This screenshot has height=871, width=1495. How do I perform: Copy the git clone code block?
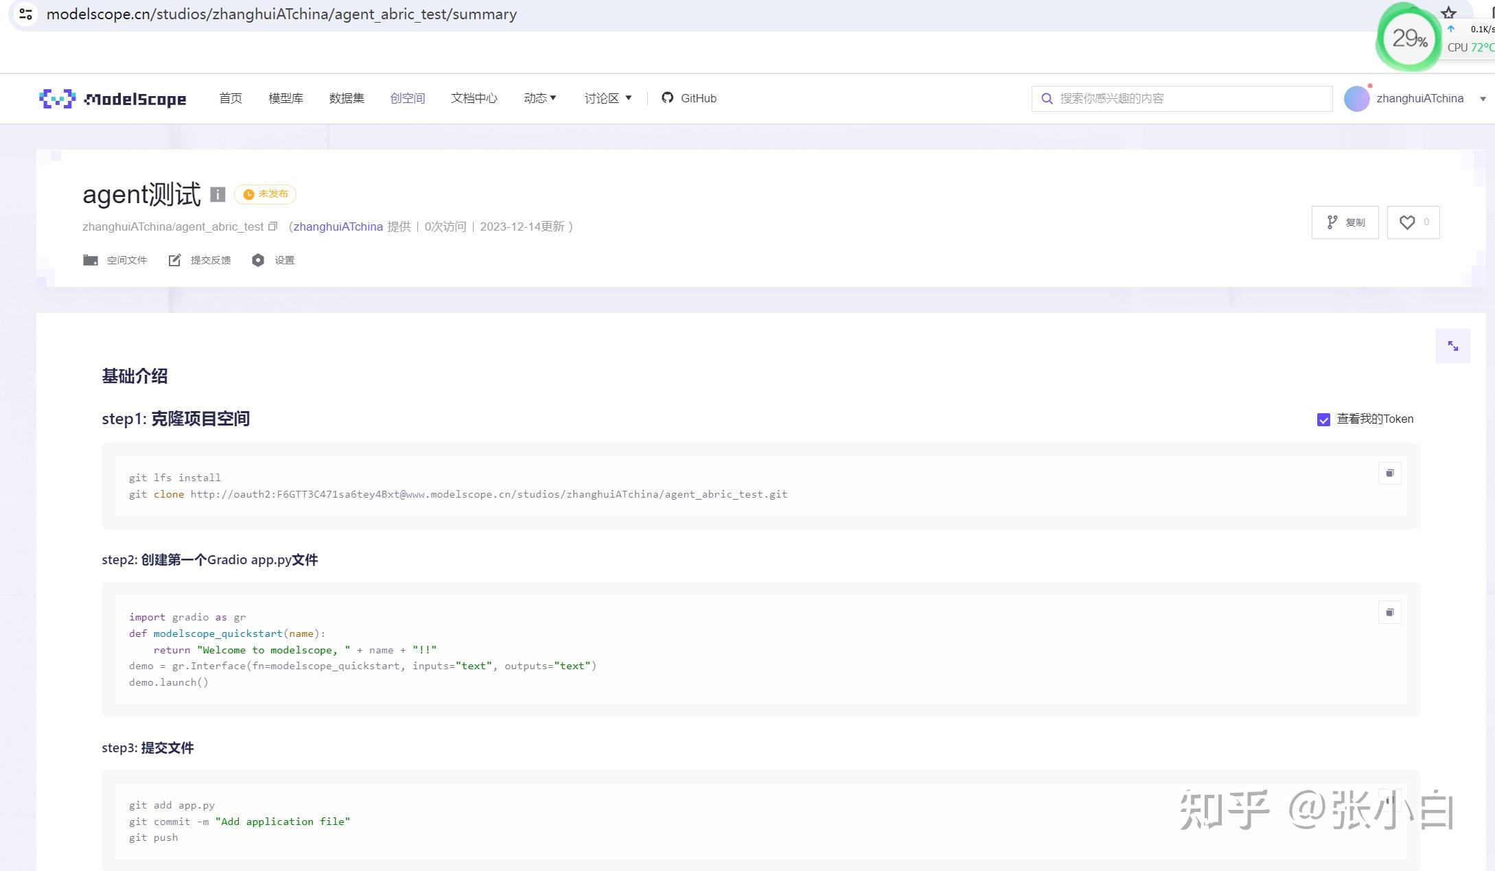[x=1389, y=473]
